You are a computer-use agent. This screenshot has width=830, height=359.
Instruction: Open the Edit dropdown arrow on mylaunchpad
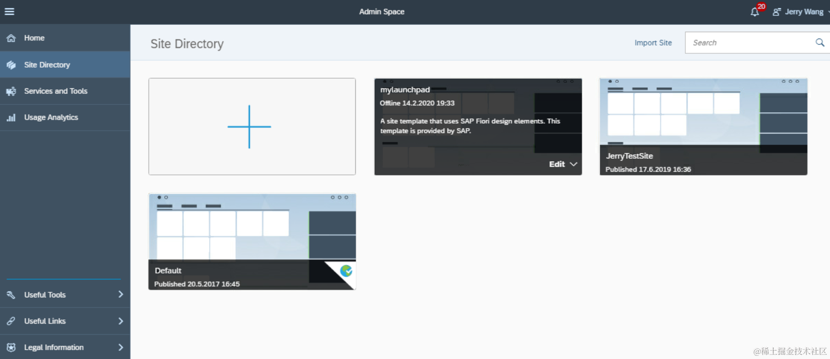pyautogui.click(x=573, y=164)
